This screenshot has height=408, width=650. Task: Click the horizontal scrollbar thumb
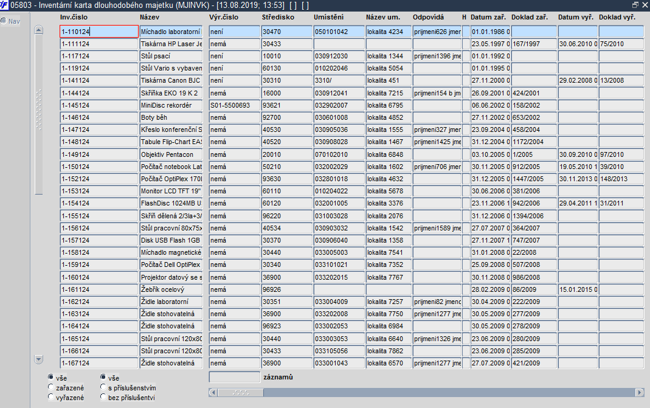(241, 392)
